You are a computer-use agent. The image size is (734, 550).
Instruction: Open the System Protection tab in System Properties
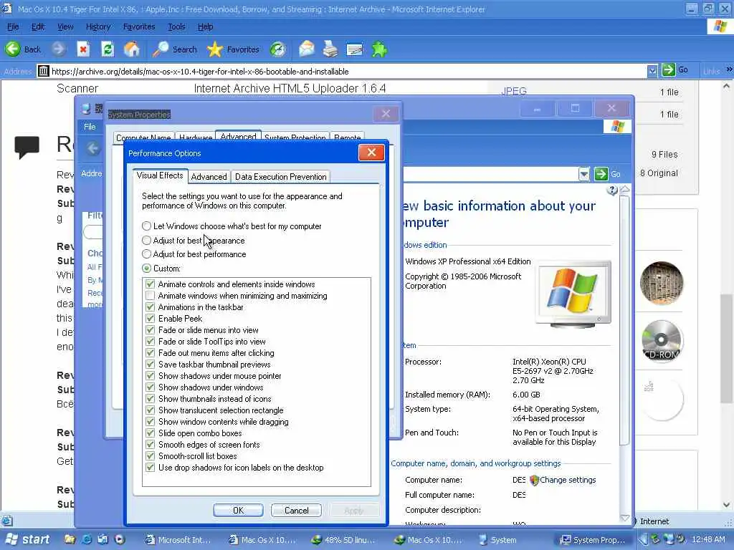point(295,137)
